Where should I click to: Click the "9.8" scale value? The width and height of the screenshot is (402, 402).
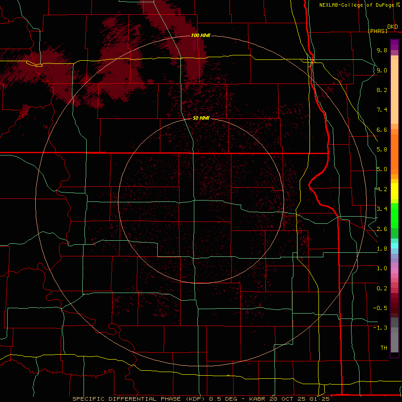(382, 50)
